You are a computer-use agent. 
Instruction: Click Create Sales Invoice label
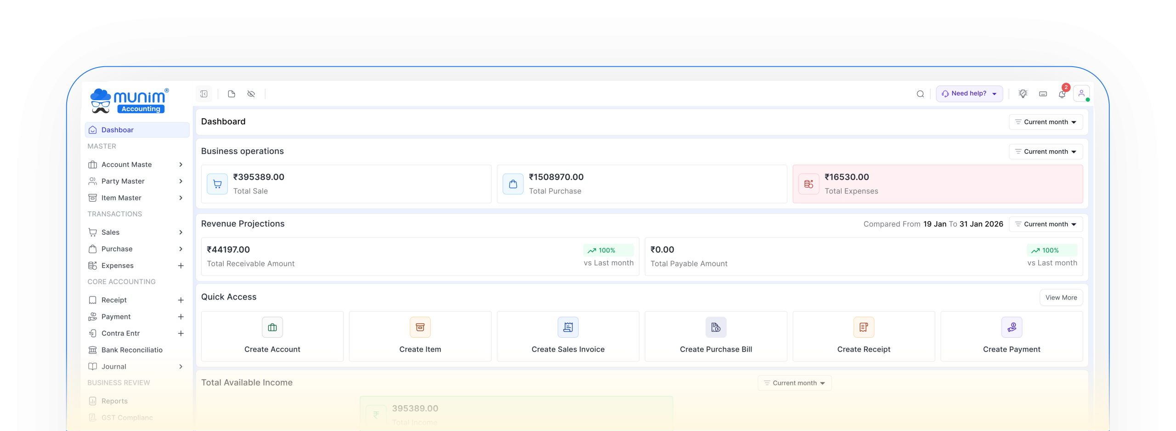(x=568, y=349)
